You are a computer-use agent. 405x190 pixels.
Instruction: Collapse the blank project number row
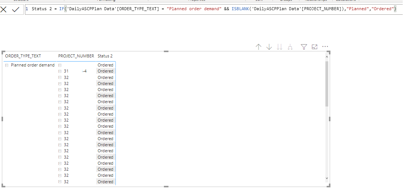[60, 65]
